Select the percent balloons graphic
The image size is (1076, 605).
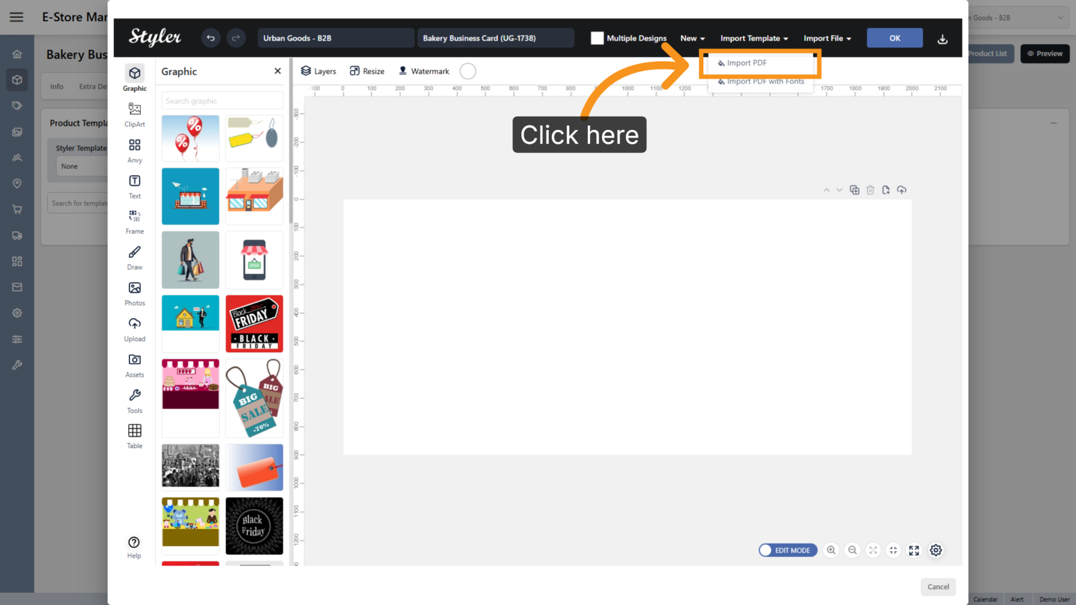pos(190,138)
